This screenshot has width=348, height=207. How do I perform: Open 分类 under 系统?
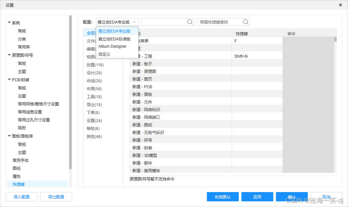[22, 39]
